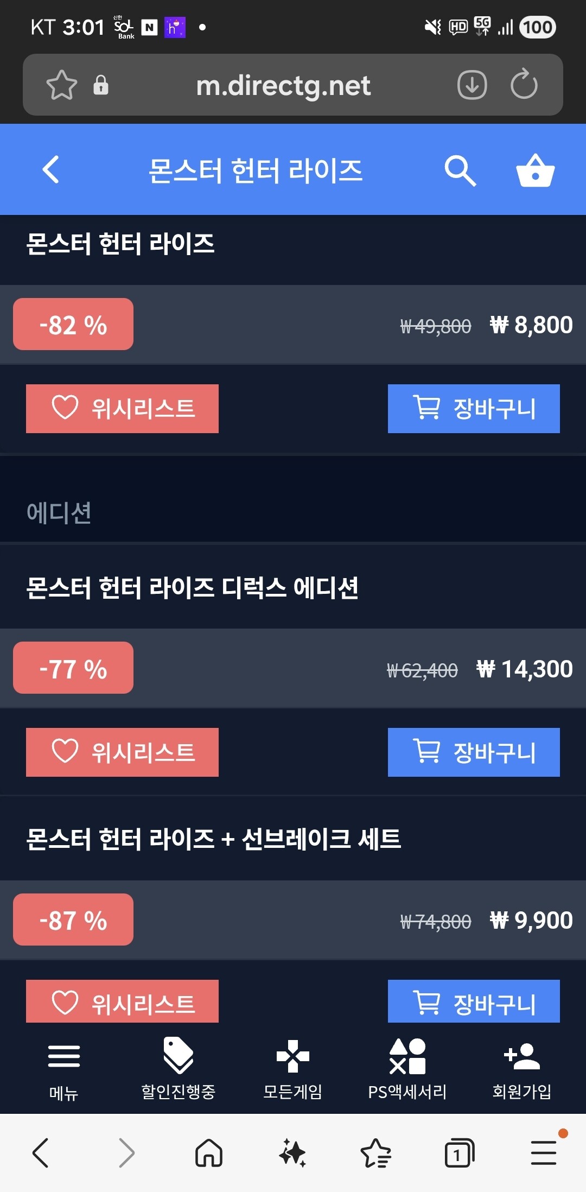586x1192 pixels.
Task: Switch to 할인진행중 tab
Action: coord(179,1067)
